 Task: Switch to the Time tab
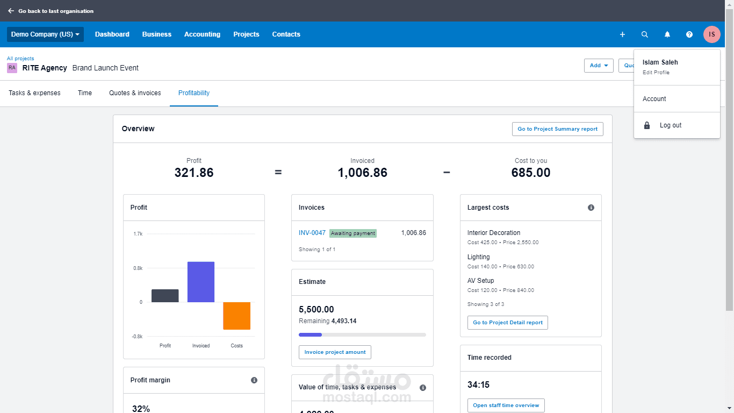[x=84, y=92]
